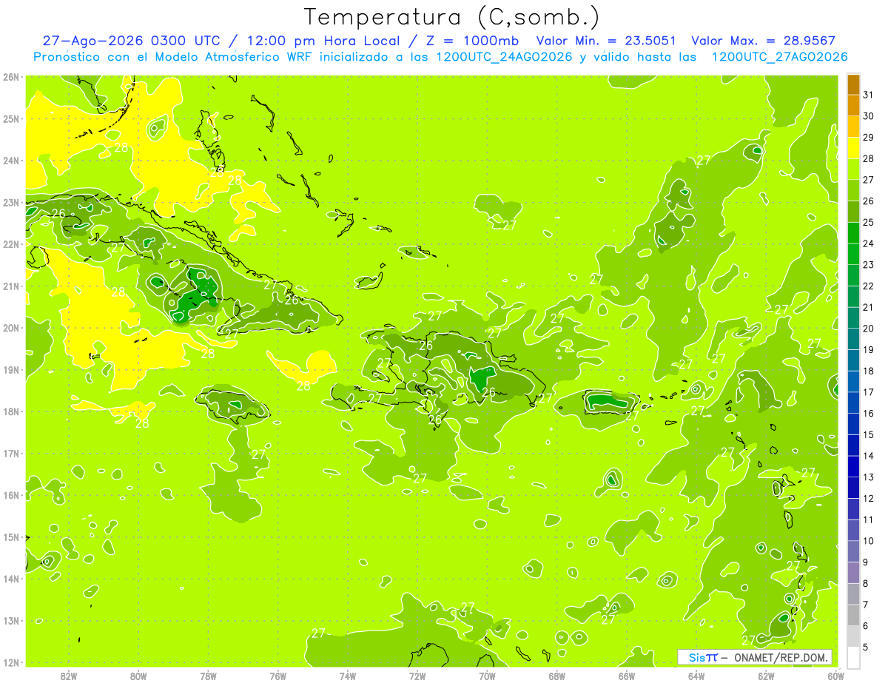Screen dimensions: 888x686
Task: Click longitude label "66W"
Action: (x=627, y=676)
